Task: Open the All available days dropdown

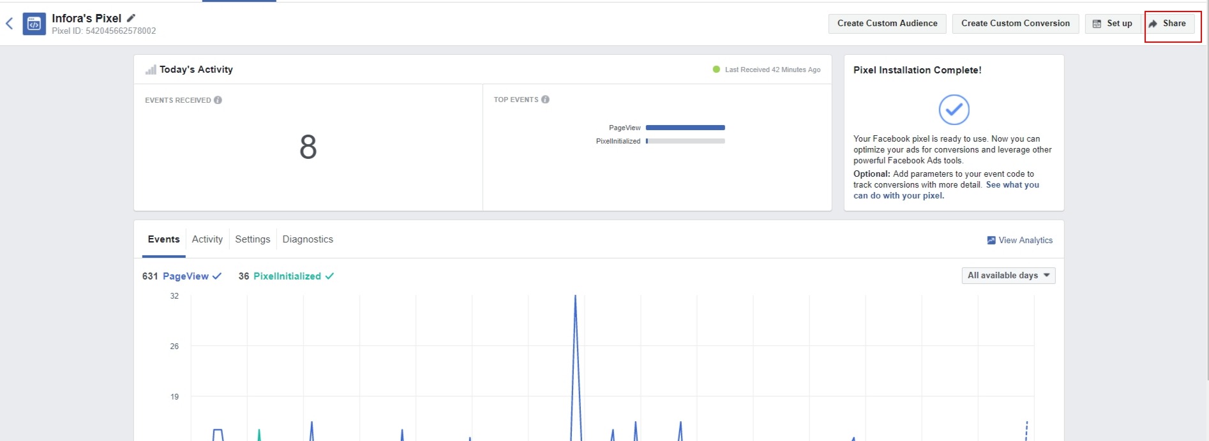Action: (x=1008, y=276)
